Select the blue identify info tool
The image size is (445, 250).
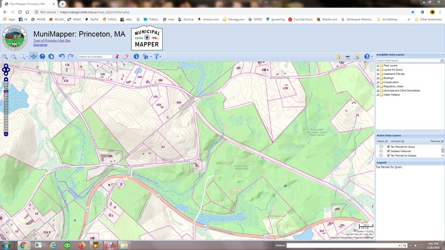click(136, 56)
